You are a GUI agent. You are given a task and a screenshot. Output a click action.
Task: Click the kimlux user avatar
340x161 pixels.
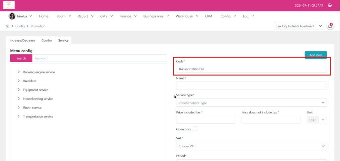(12, 16)
